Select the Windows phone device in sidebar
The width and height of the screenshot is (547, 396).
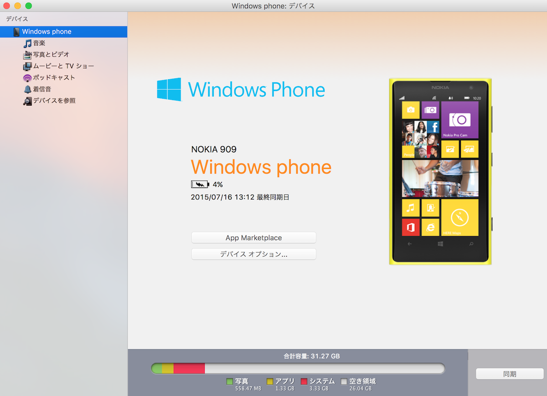point(63,32)
